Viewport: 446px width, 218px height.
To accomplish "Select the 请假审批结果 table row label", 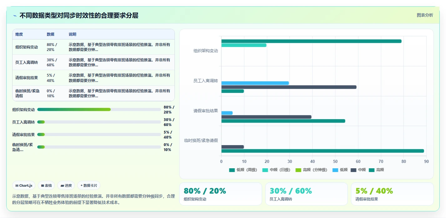I will tap(27, 78).
